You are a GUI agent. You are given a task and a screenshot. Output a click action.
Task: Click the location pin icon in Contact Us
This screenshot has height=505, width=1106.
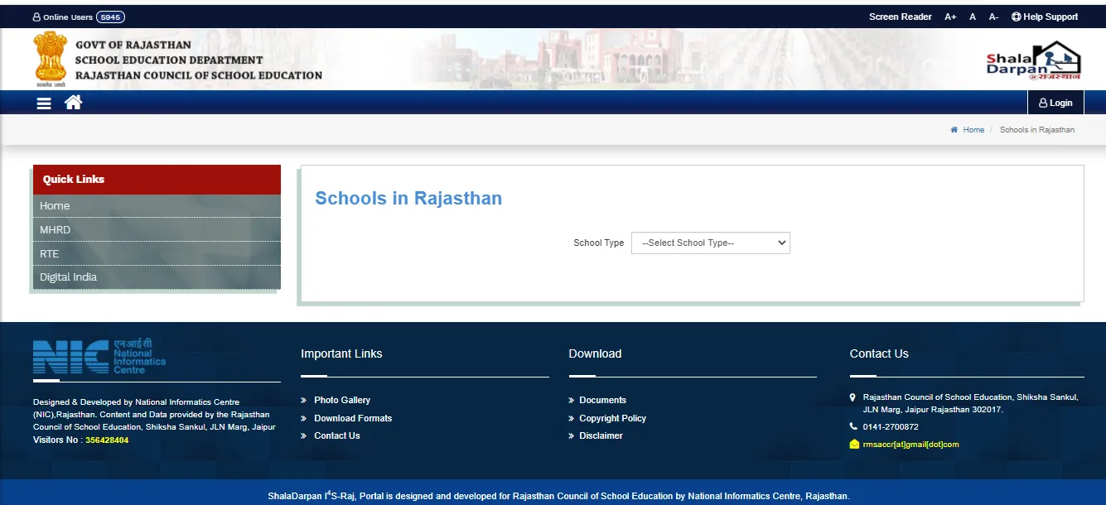[x=853, y=397]
